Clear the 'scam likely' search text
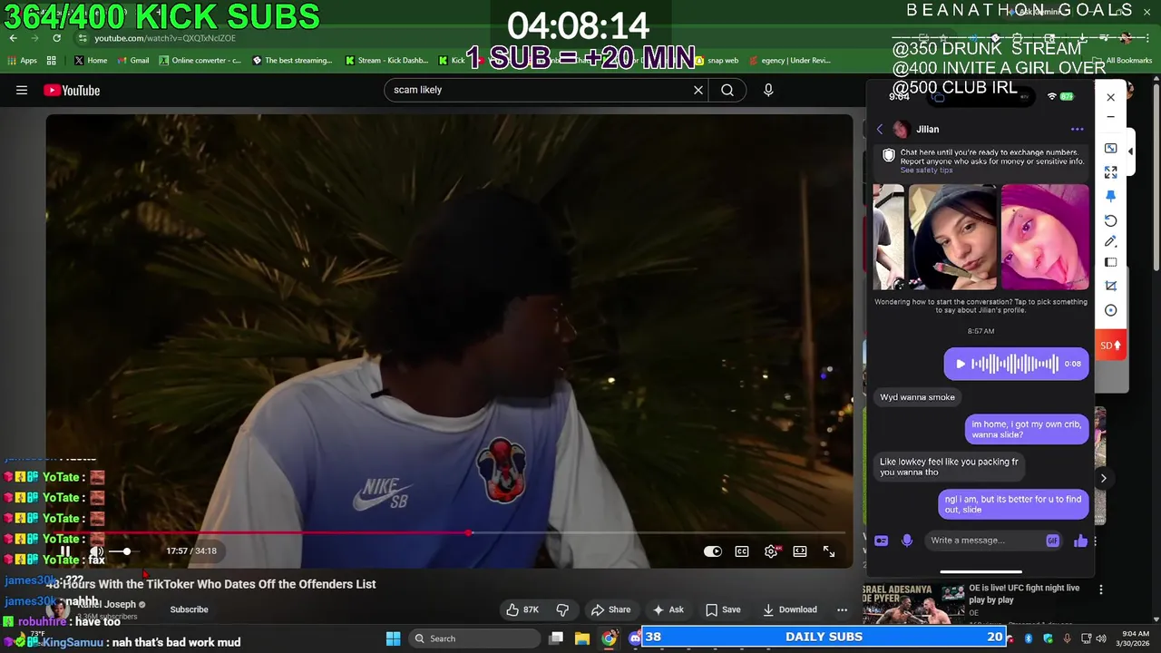 pyautogui.click(x=698, y=90)
